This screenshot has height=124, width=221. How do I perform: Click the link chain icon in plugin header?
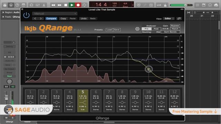(x=179, y=19)
